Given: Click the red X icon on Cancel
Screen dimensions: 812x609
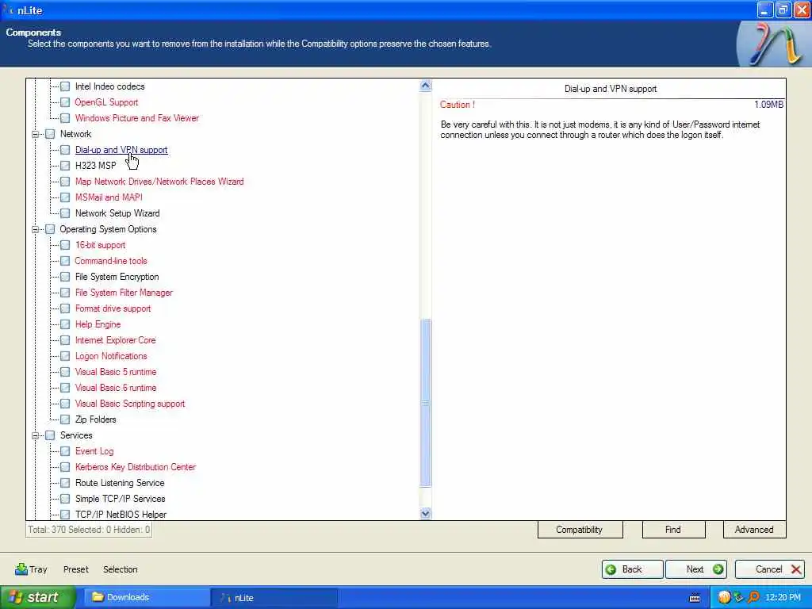Looking at the screenshot, I should [x=796, y=569].
